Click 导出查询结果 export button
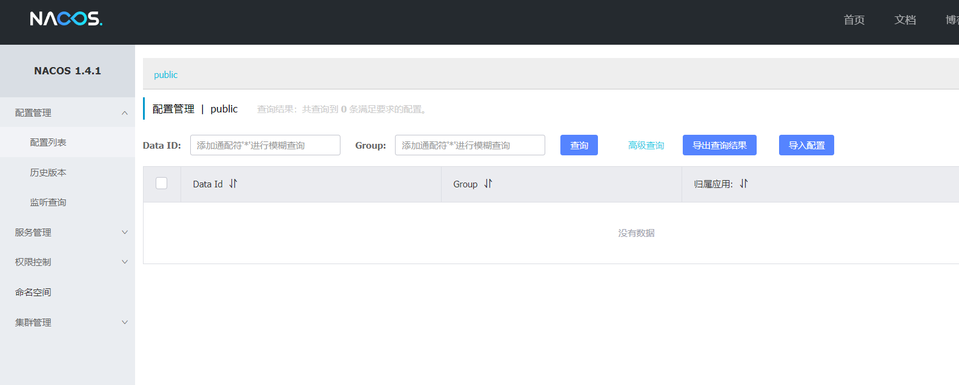The image size is (959, 385). [720, 145]
